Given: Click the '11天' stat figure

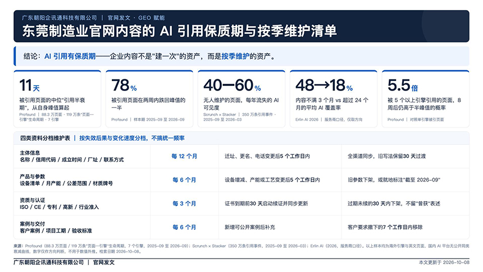Looking at the screenshot, I should (30, 85).
